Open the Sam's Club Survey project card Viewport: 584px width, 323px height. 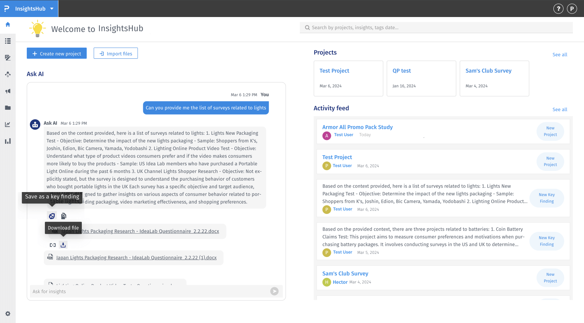click(494, 78)
